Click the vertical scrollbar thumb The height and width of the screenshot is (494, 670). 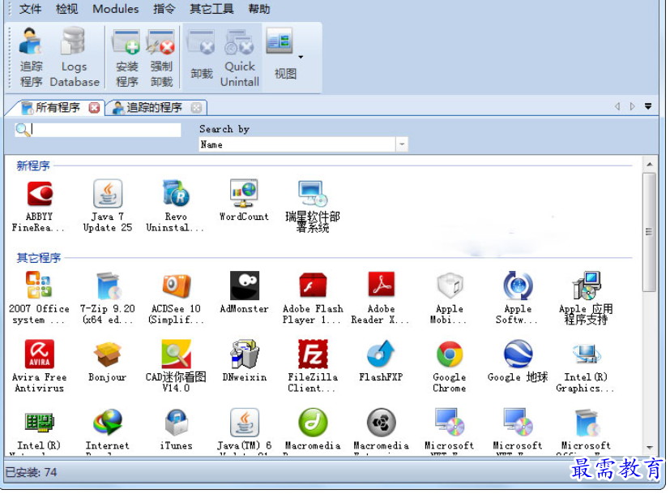(x=650, y=232)
